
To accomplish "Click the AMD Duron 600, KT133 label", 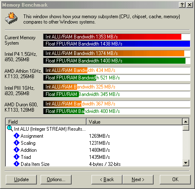I will point(21,107).
